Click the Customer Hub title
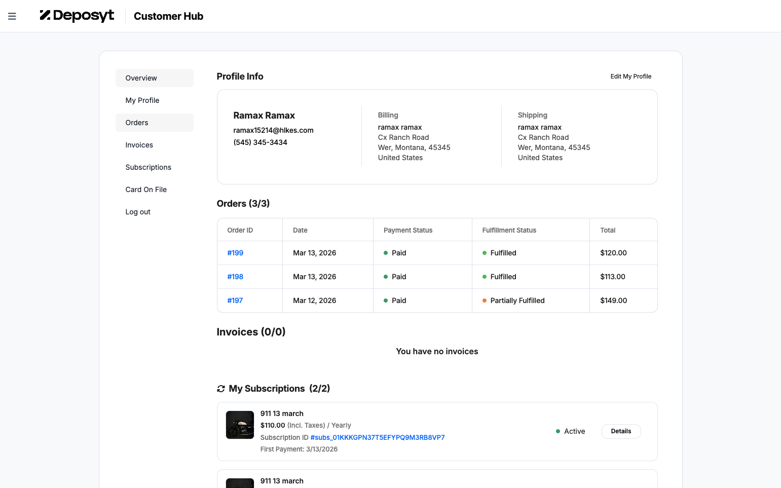 coord(168,16)
